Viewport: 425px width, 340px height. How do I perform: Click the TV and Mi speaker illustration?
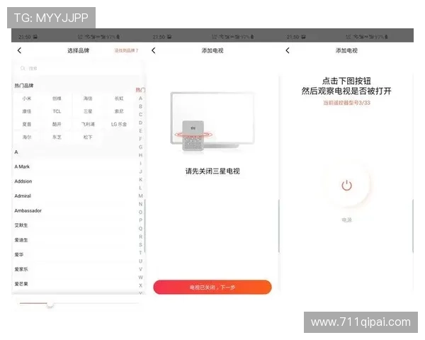point(212,121)
